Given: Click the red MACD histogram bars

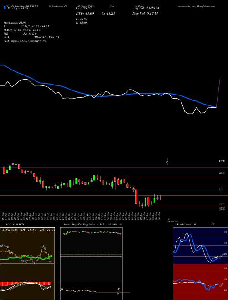Looking at the screenshot, I should [x=26, y=284].
